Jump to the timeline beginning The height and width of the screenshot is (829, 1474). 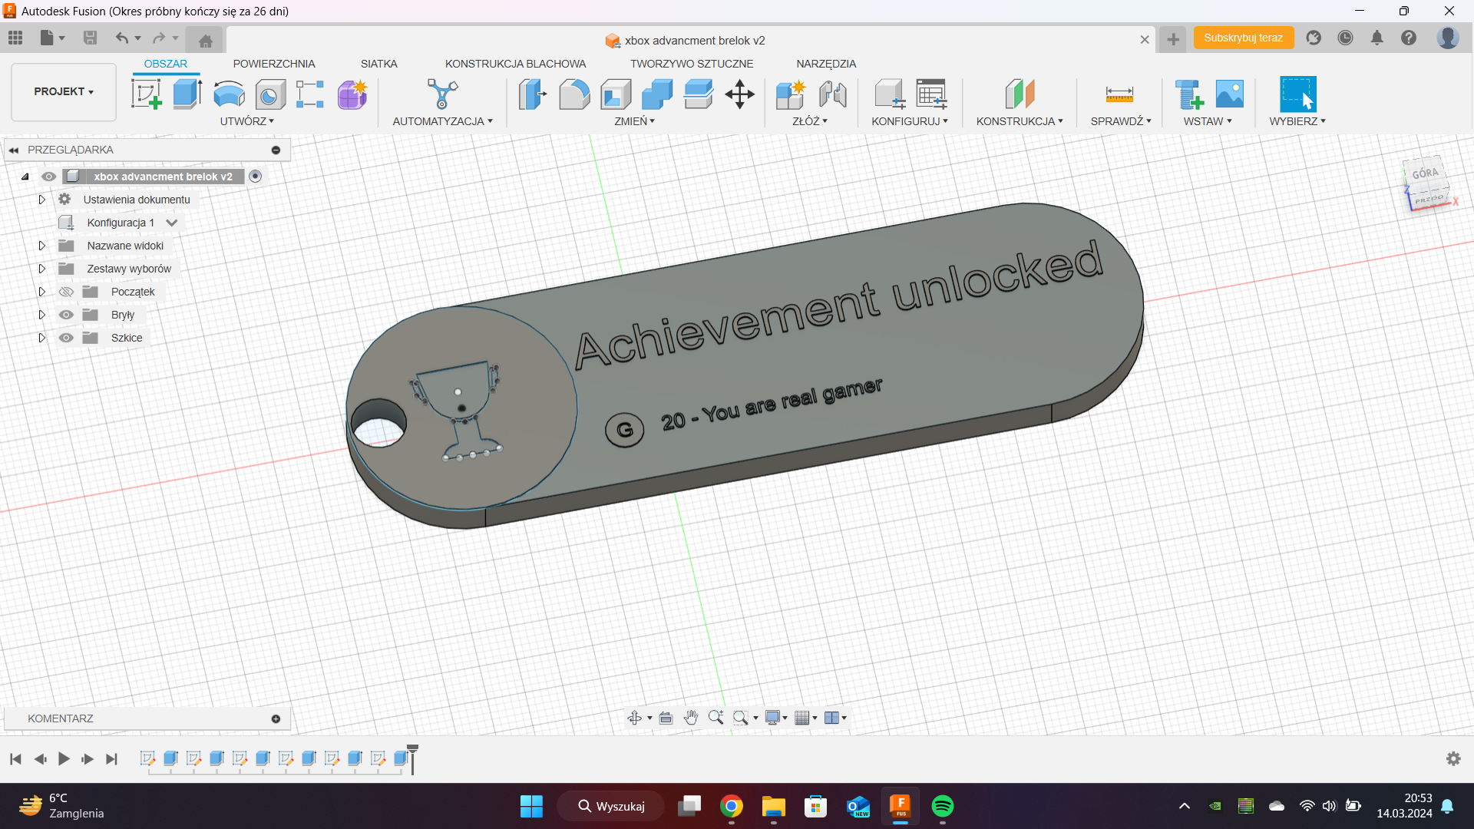tap(15, 759)
